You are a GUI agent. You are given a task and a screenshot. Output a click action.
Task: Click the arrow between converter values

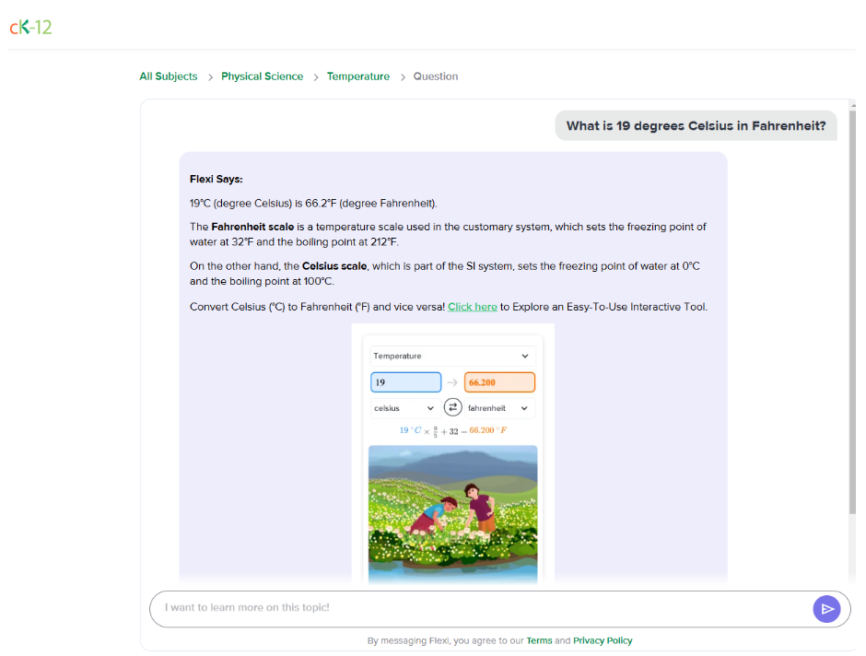tap(452, 382)
